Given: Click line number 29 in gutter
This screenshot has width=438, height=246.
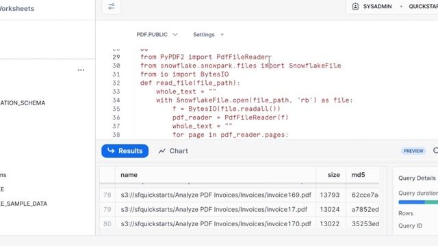Looking at the screenshot, I should (116, 57).
